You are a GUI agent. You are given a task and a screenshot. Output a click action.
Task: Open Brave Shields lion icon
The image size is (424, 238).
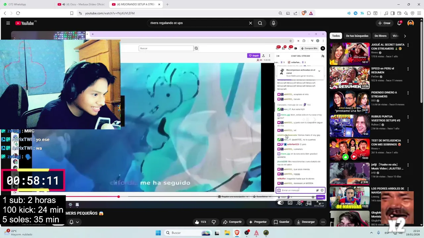(303, 13)
